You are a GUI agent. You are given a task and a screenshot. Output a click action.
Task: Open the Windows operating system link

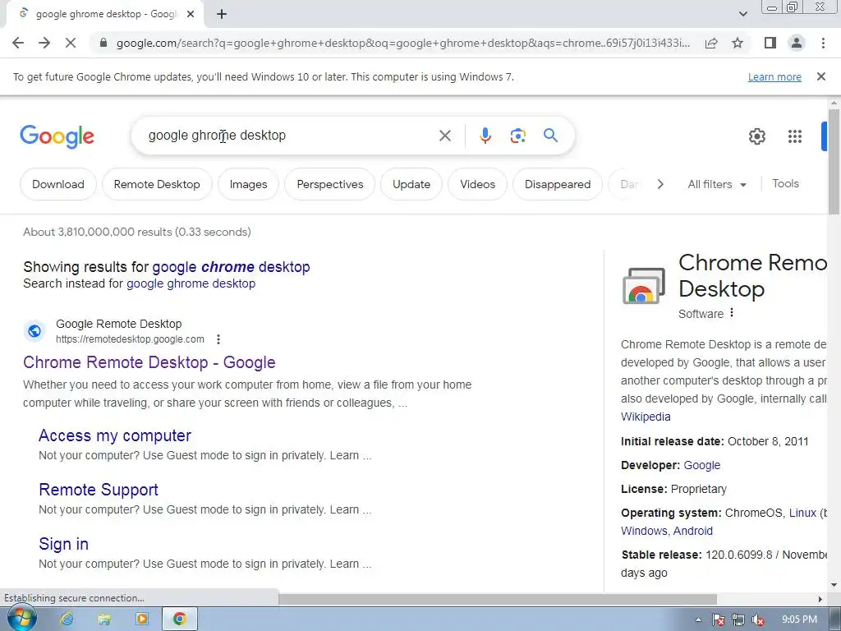644,531
